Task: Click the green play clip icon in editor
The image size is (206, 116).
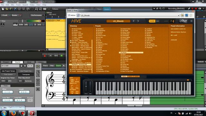Action: [38, 67]
